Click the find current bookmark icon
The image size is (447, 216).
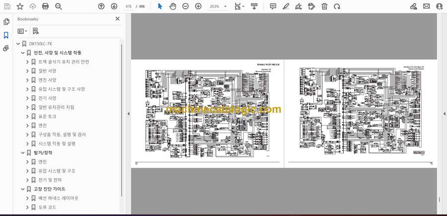[35, 31]
